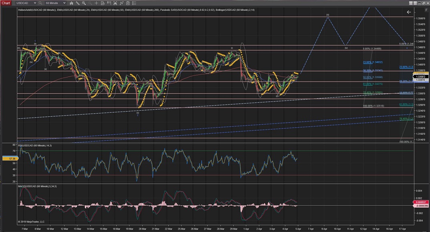Click the MACD red value marker 0.000937
The width and height of the screenshot is (430, 232).
pos(421,202)
